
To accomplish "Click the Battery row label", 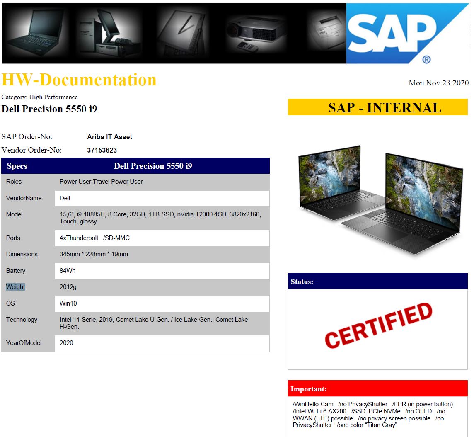I will click(x=16, y=271).
